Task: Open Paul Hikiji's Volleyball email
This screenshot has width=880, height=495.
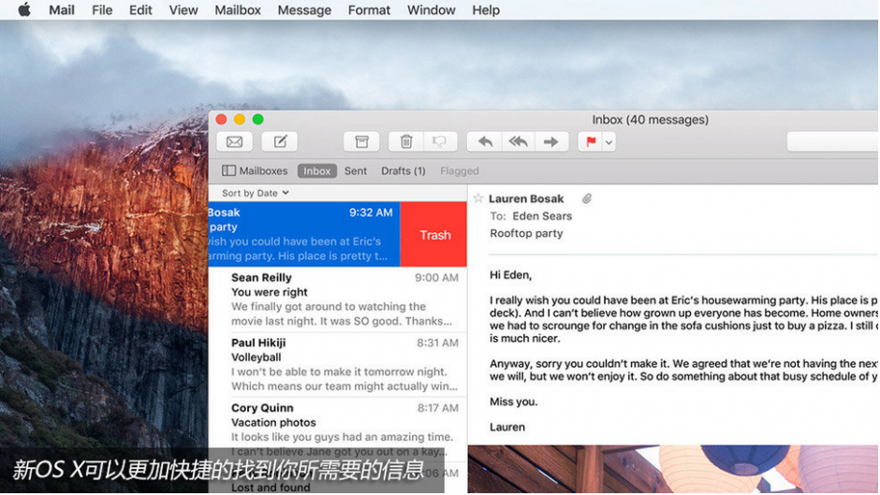Action: (x=338, y=365)
